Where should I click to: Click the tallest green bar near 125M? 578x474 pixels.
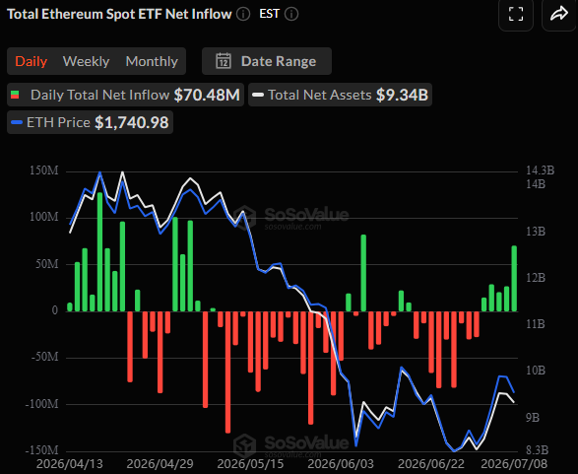click(x=99, y=252)
